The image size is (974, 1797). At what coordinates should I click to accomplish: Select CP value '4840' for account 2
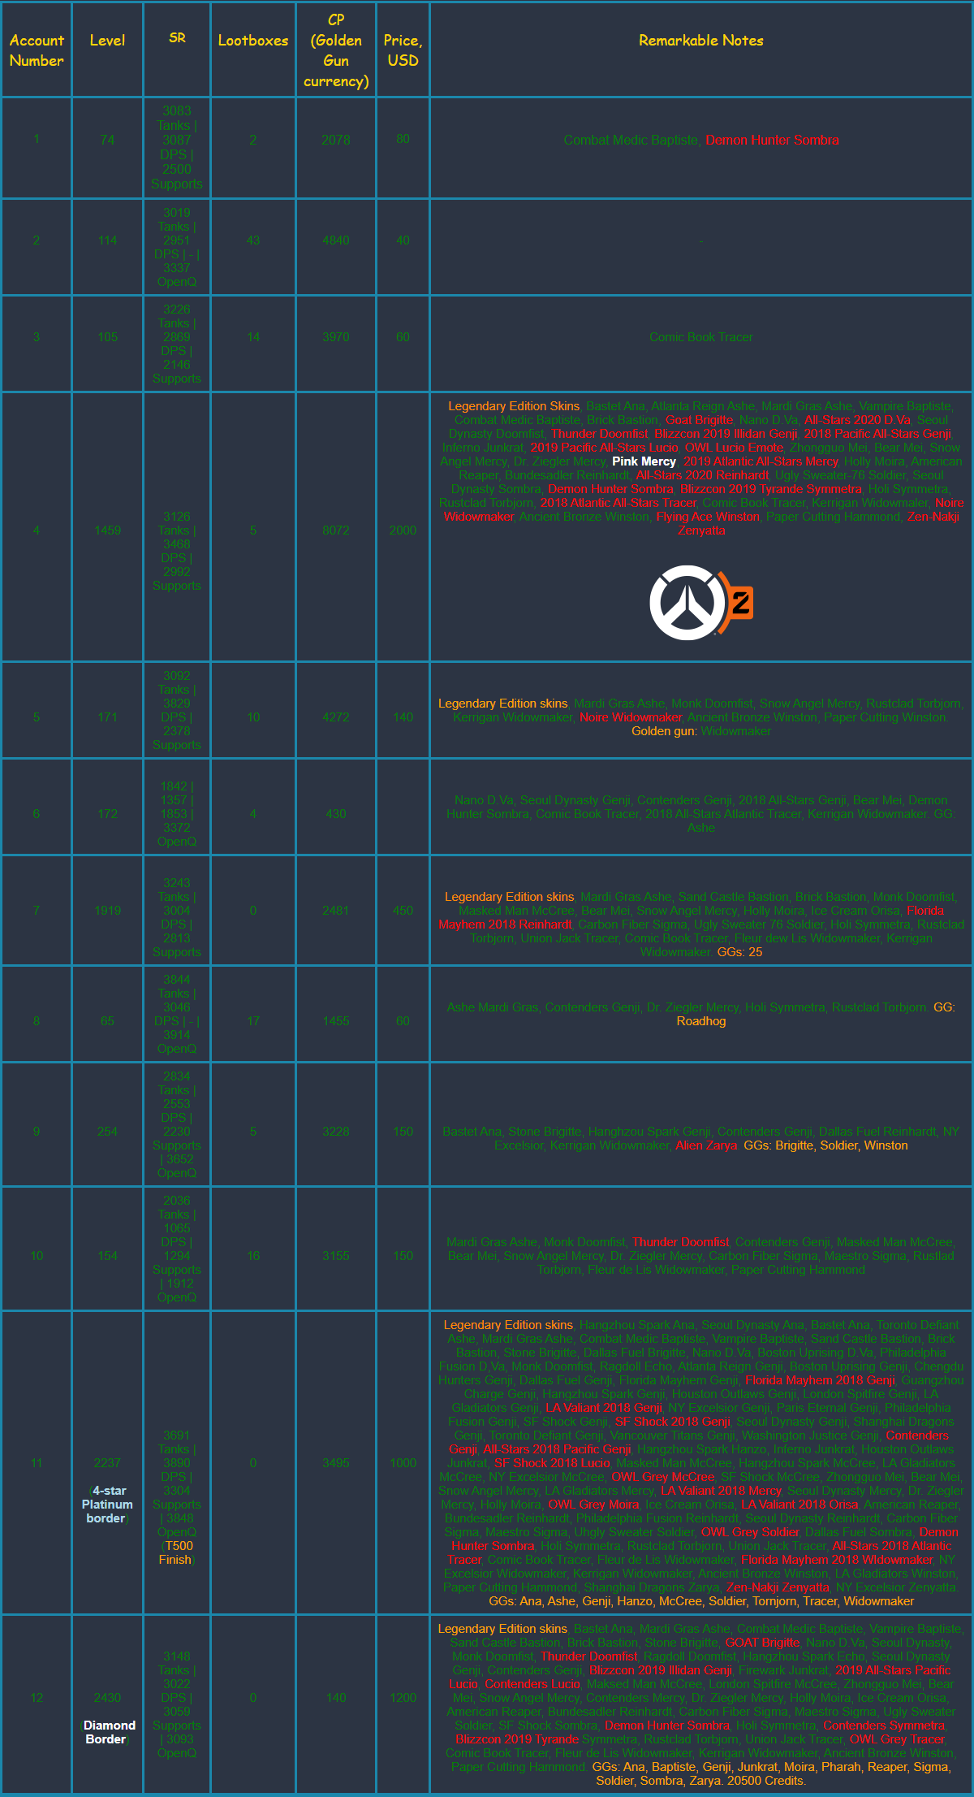click(336, 240)
